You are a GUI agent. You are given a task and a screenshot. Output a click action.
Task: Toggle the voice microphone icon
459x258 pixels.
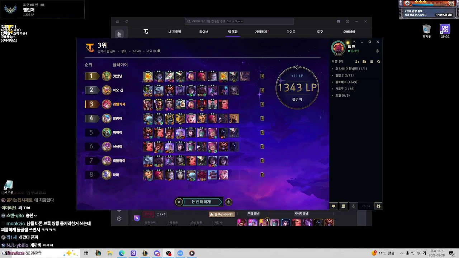pyautogui.click(x=354, y=206)
